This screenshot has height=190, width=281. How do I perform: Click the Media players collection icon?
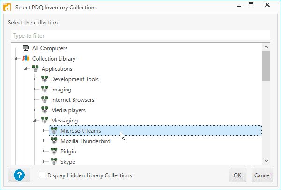pyautogui.click(x=44, y=110)
